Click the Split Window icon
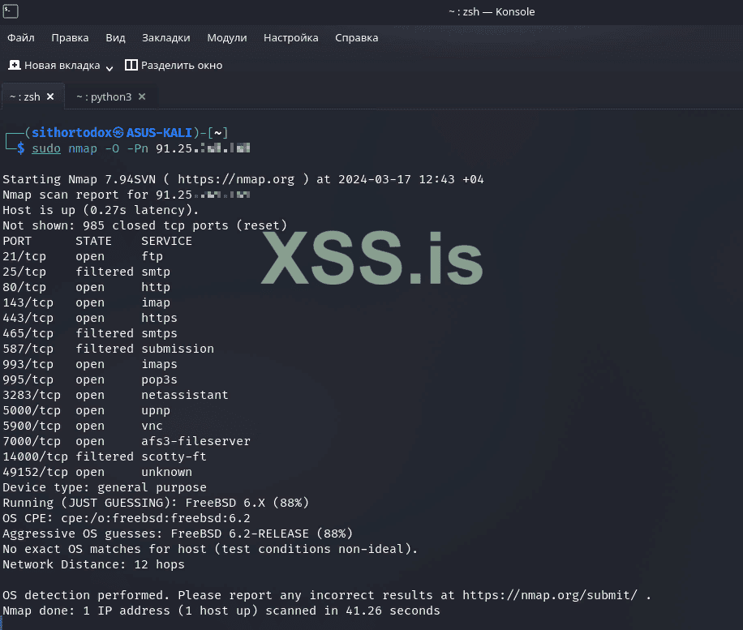 pyautogui.click(x=131, y=65)
